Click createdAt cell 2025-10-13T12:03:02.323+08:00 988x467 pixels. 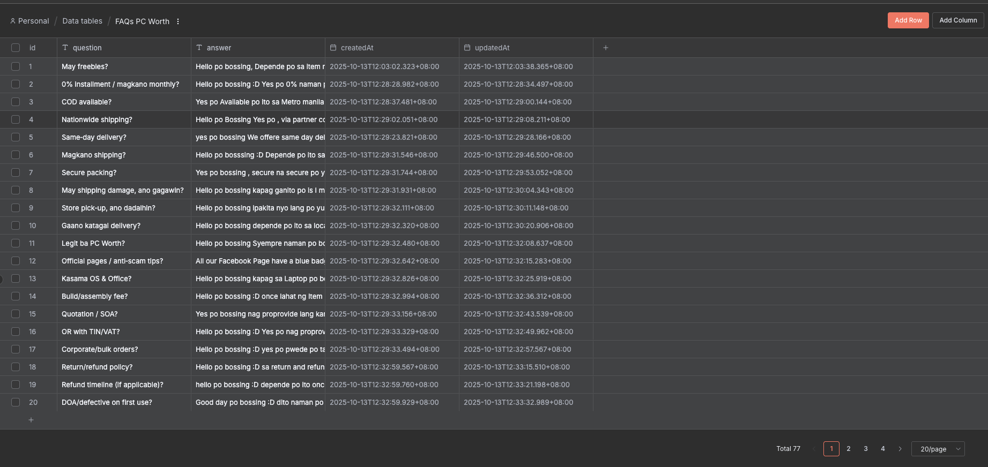point(392,66)
